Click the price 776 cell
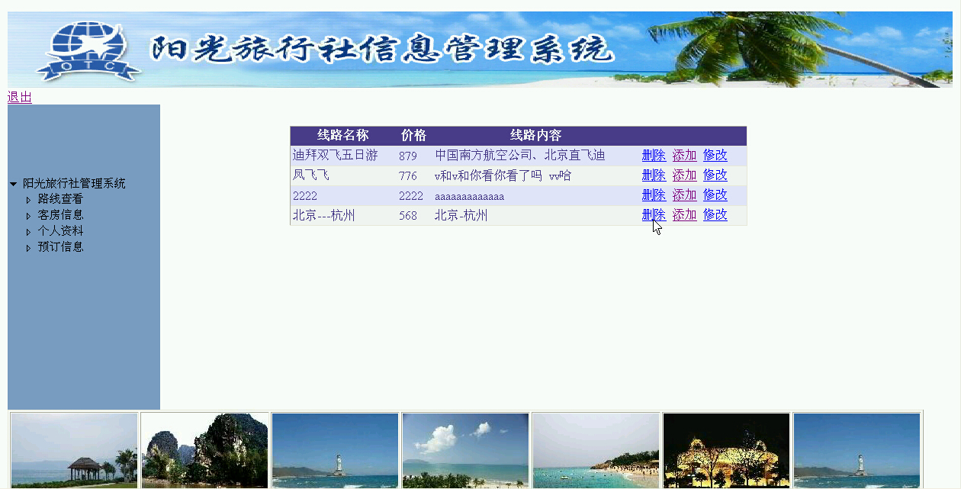This screenshot has width=961, height=489. pos(408,176)
